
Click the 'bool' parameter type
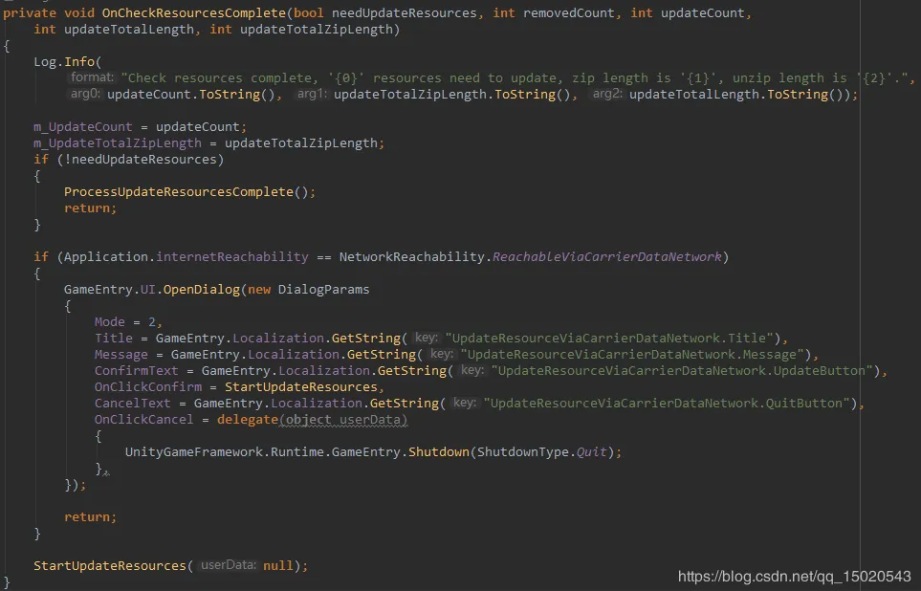(x=308, y=13)
